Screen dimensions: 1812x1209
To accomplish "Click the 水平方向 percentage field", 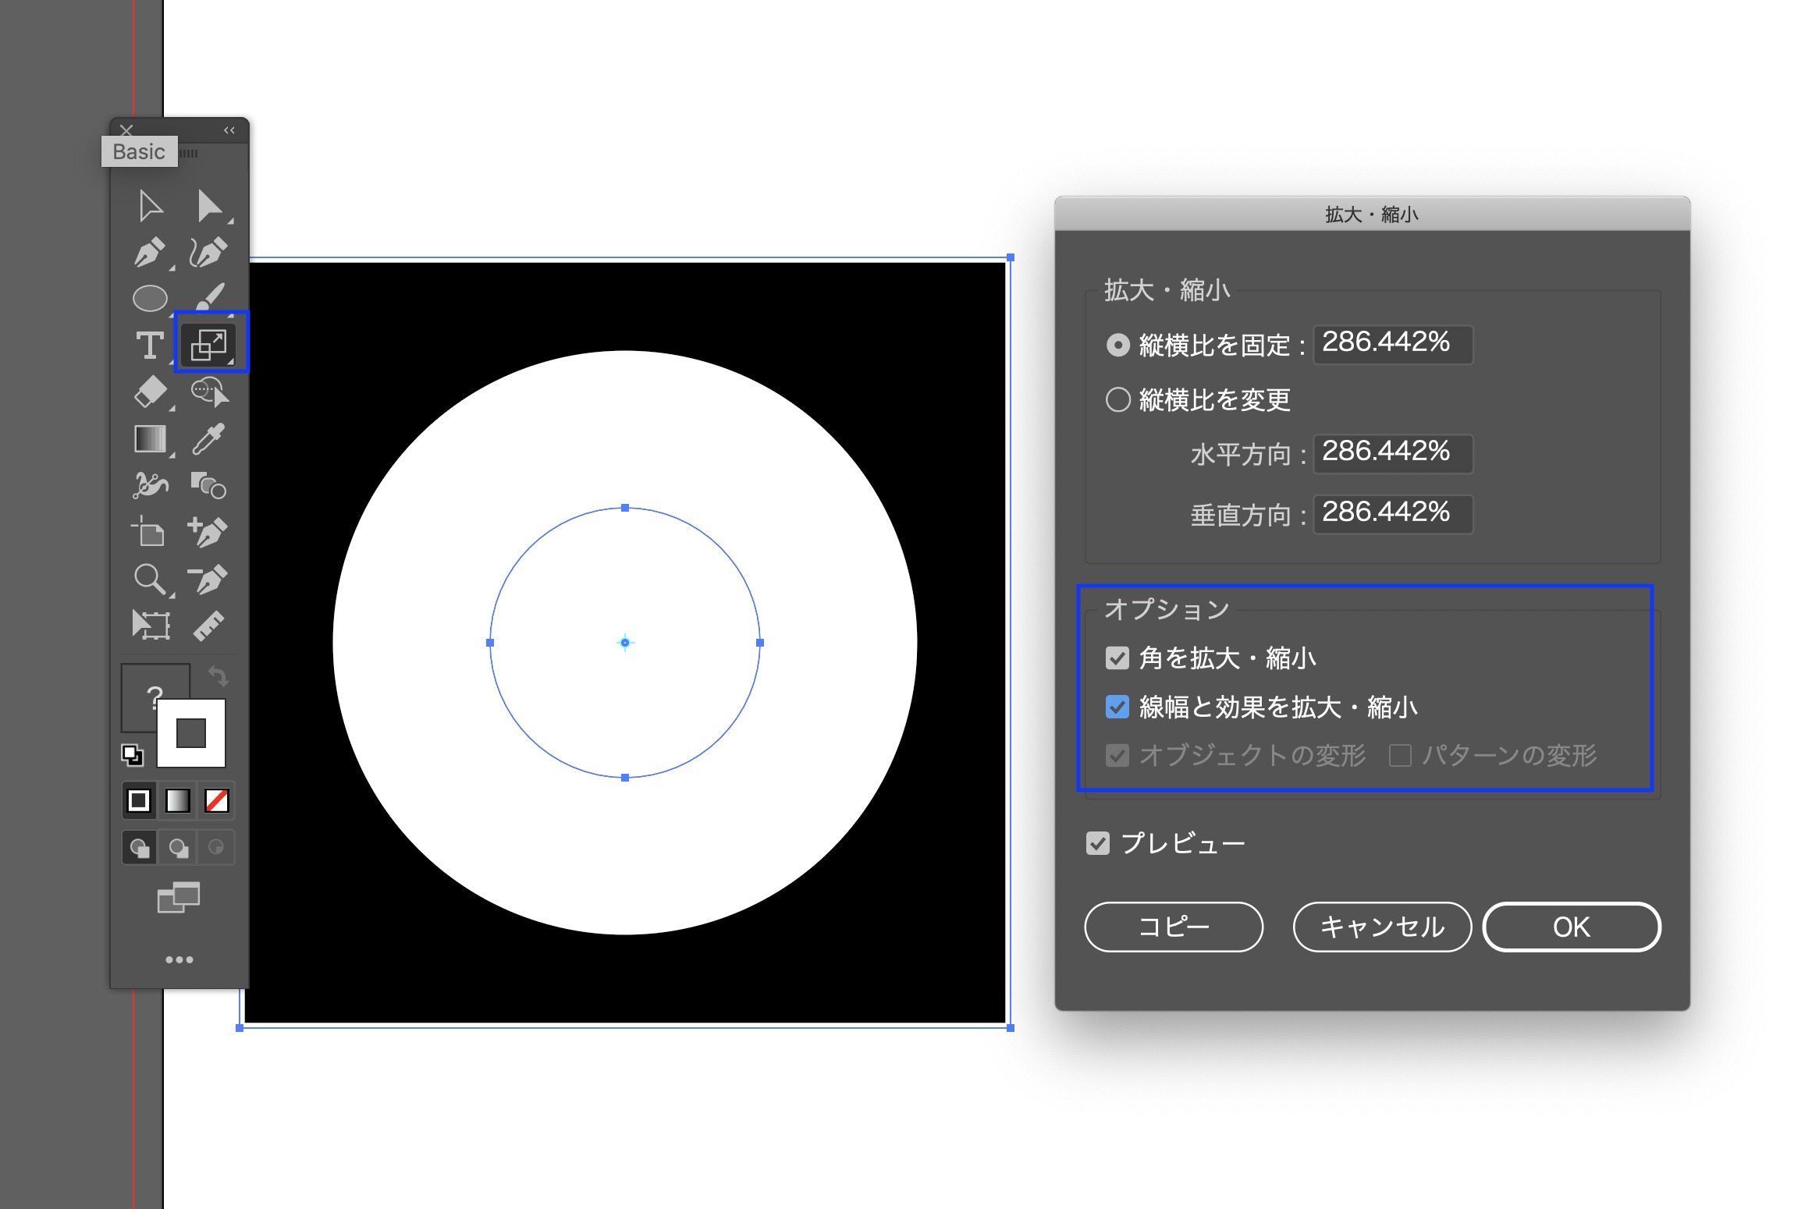I will (1392, 452).
